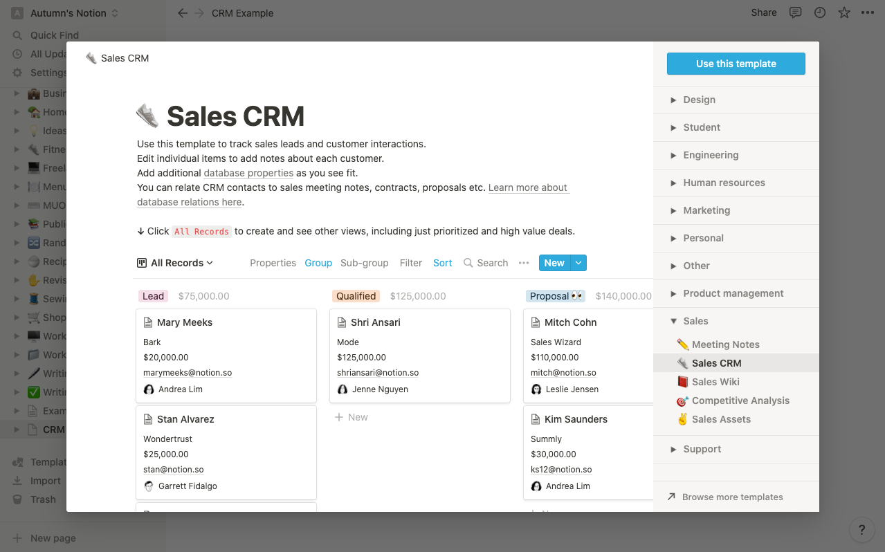Click Jenne Nguyen avatar icon

pos(343,389)
